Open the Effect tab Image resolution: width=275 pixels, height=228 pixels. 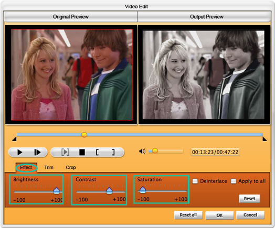(26, 167)
